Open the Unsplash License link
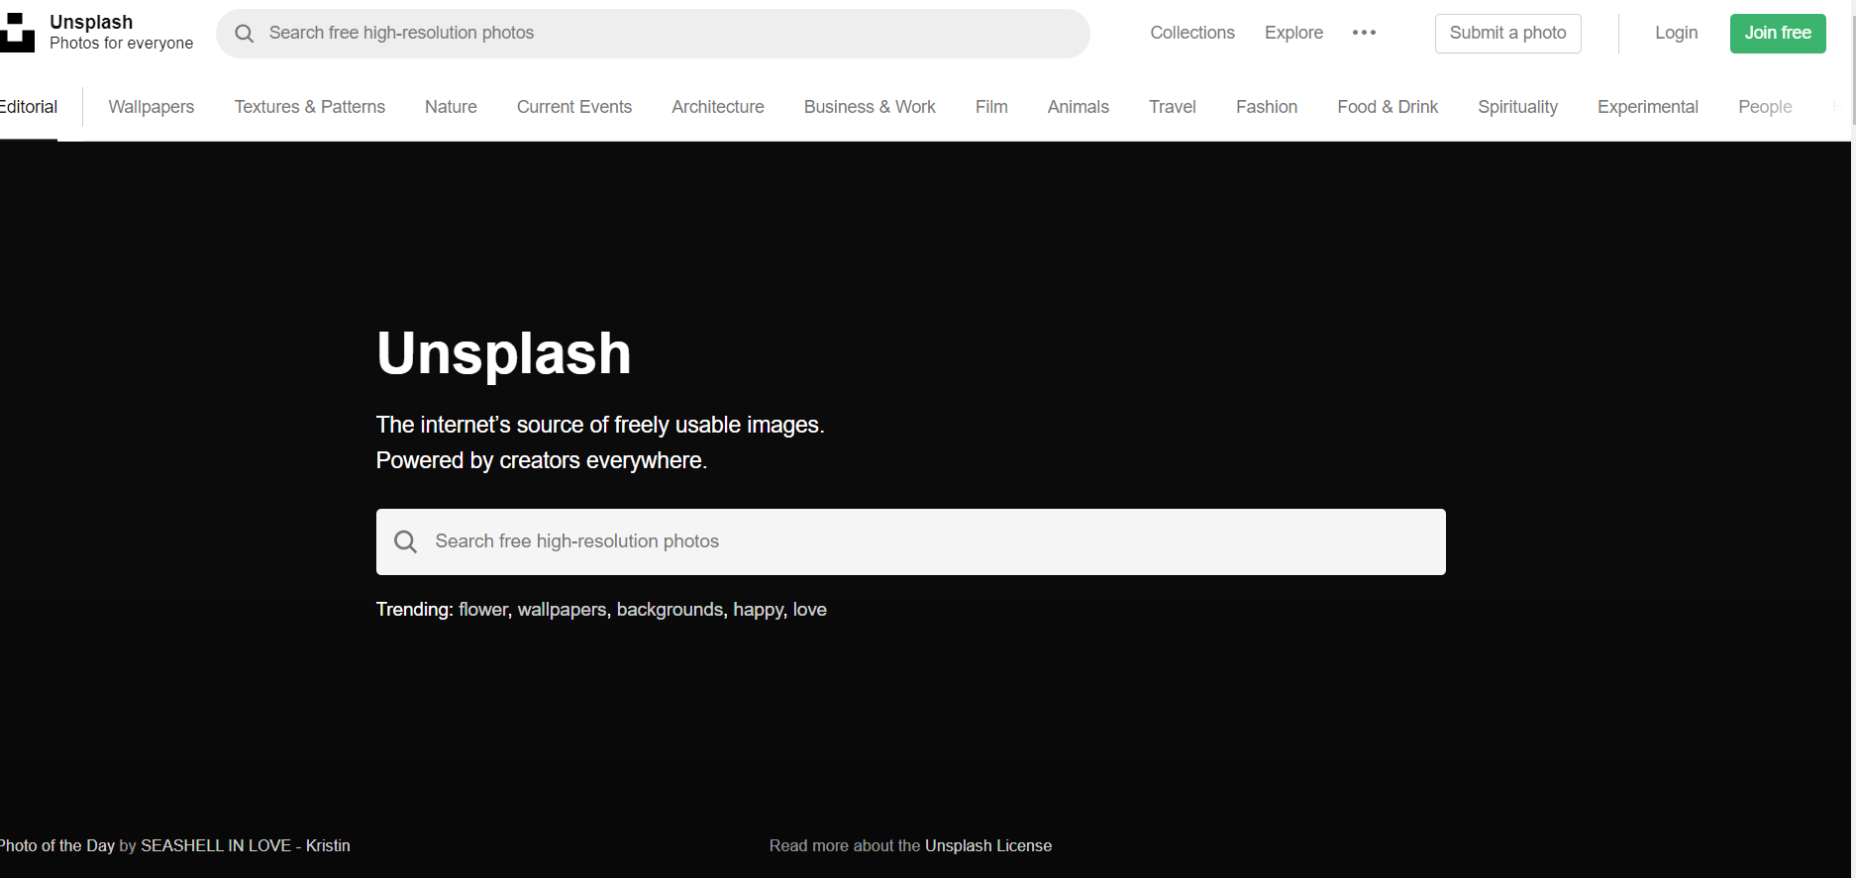This screenshot has width=1856, height=878. point(987,846)
